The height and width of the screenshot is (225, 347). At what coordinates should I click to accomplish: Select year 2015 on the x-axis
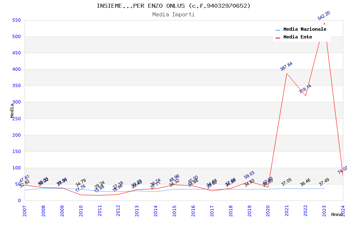[x=174, y=211]
